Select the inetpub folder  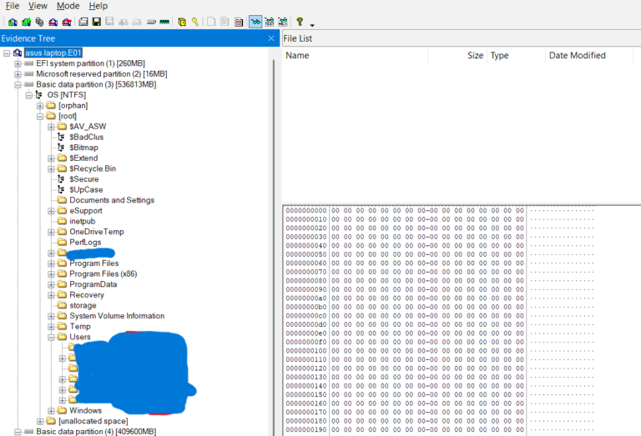[82, 221]
